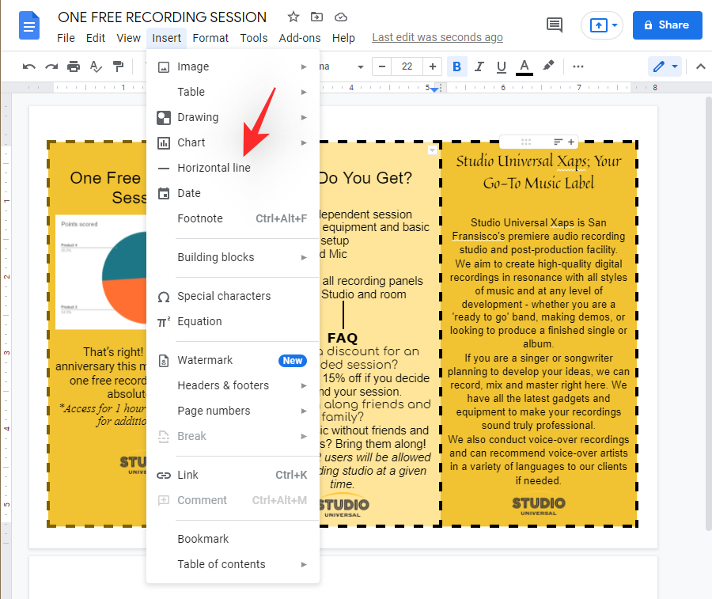Viewport: 712px width, 599px height.
Task: Click the vertical scrollbar
Action: tap(708, 313)
